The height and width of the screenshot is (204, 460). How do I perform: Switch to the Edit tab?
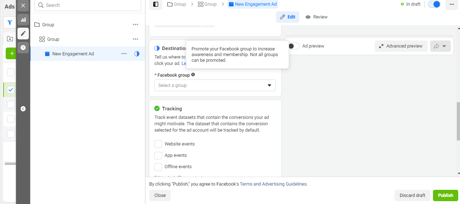pos(288,17)
